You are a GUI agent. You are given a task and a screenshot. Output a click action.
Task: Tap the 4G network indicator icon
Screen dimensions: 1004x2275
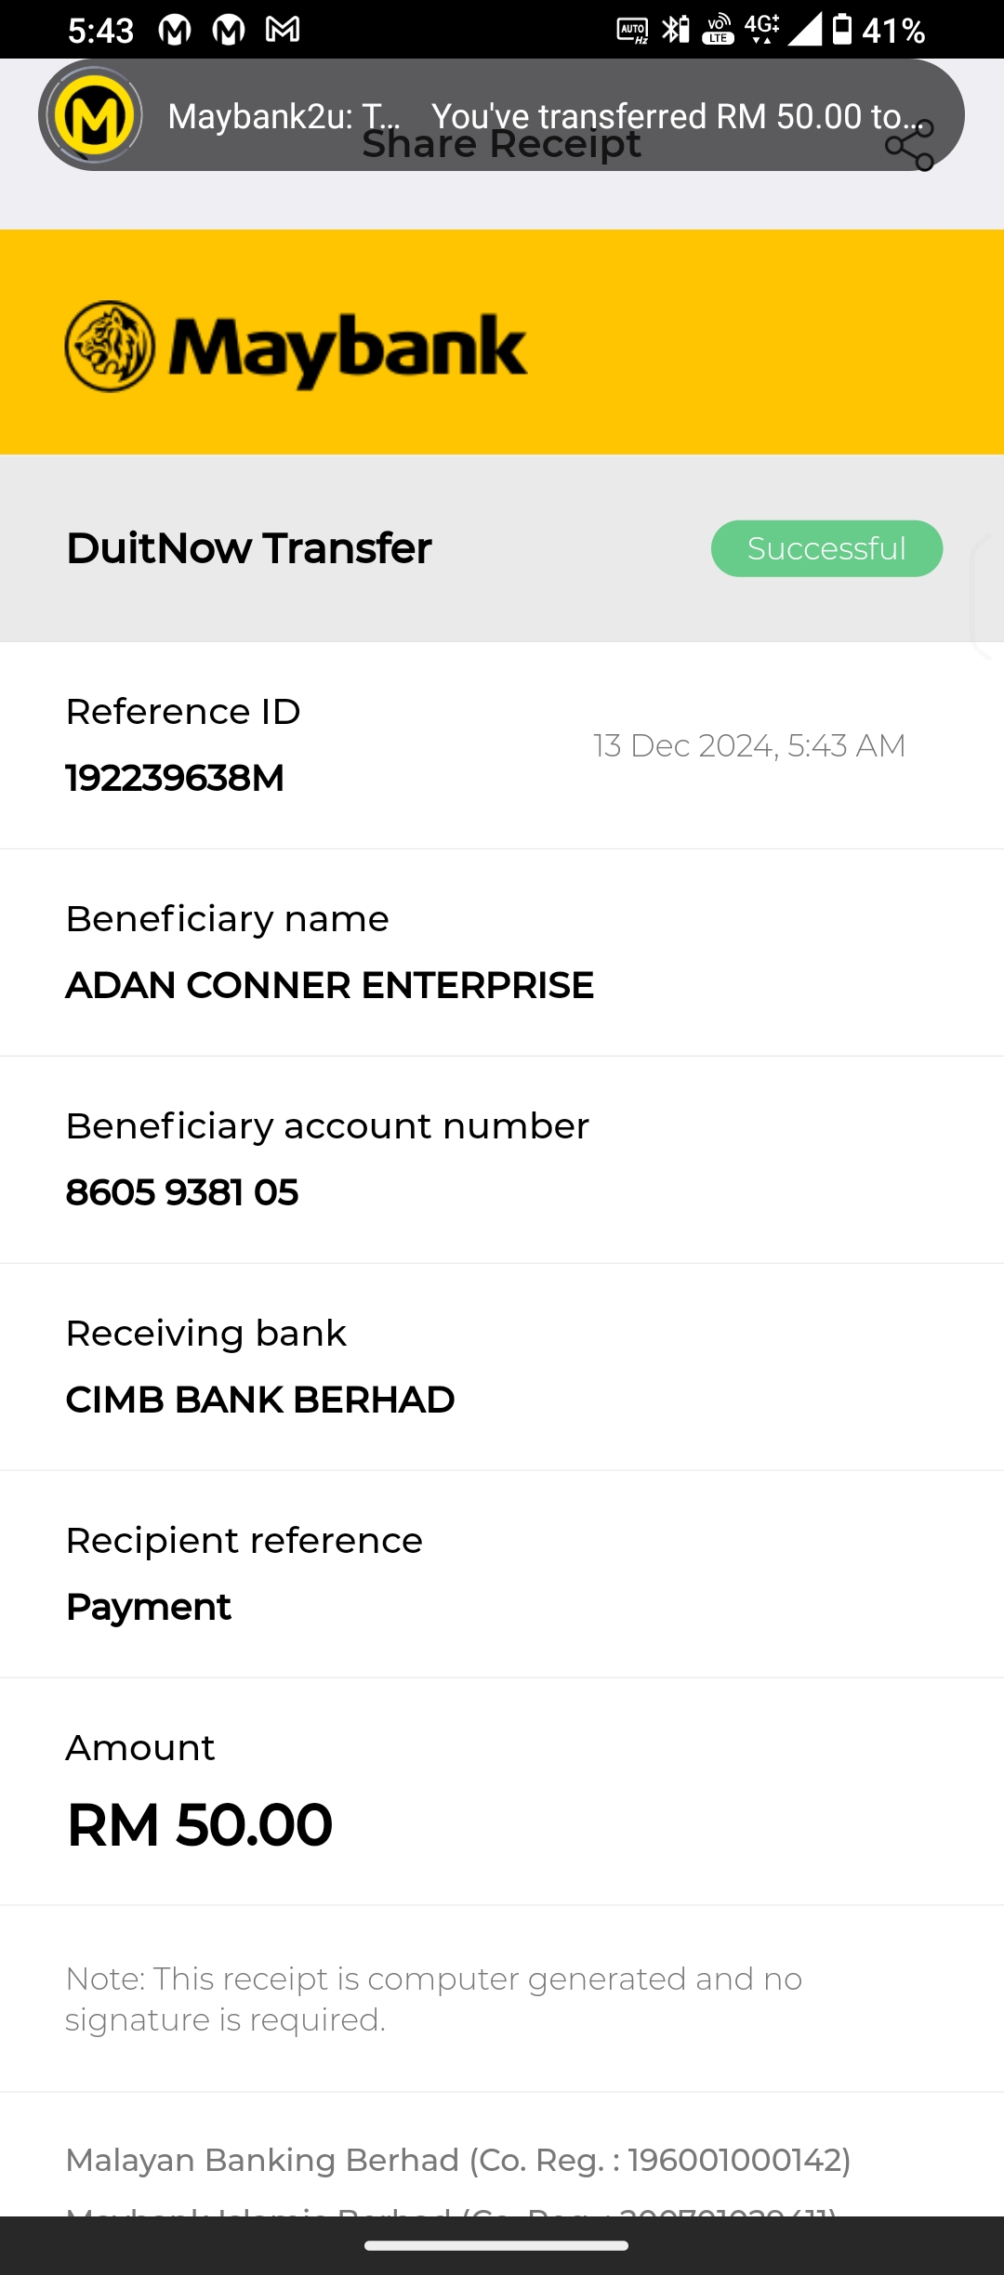pyautogui.click(x=761, y=28)
